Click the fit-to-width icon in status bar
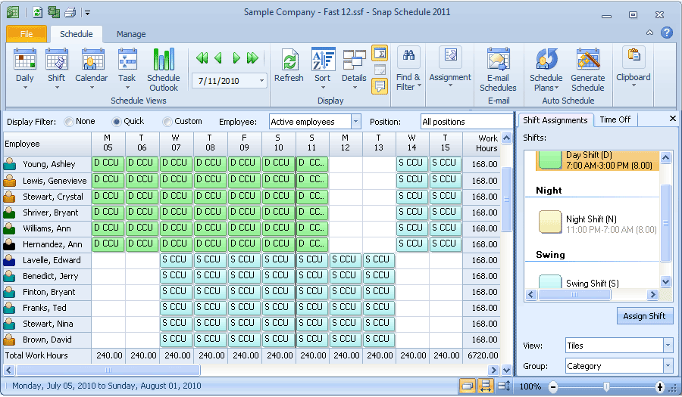Screen dimensions: 682x397 click(486, 386)
